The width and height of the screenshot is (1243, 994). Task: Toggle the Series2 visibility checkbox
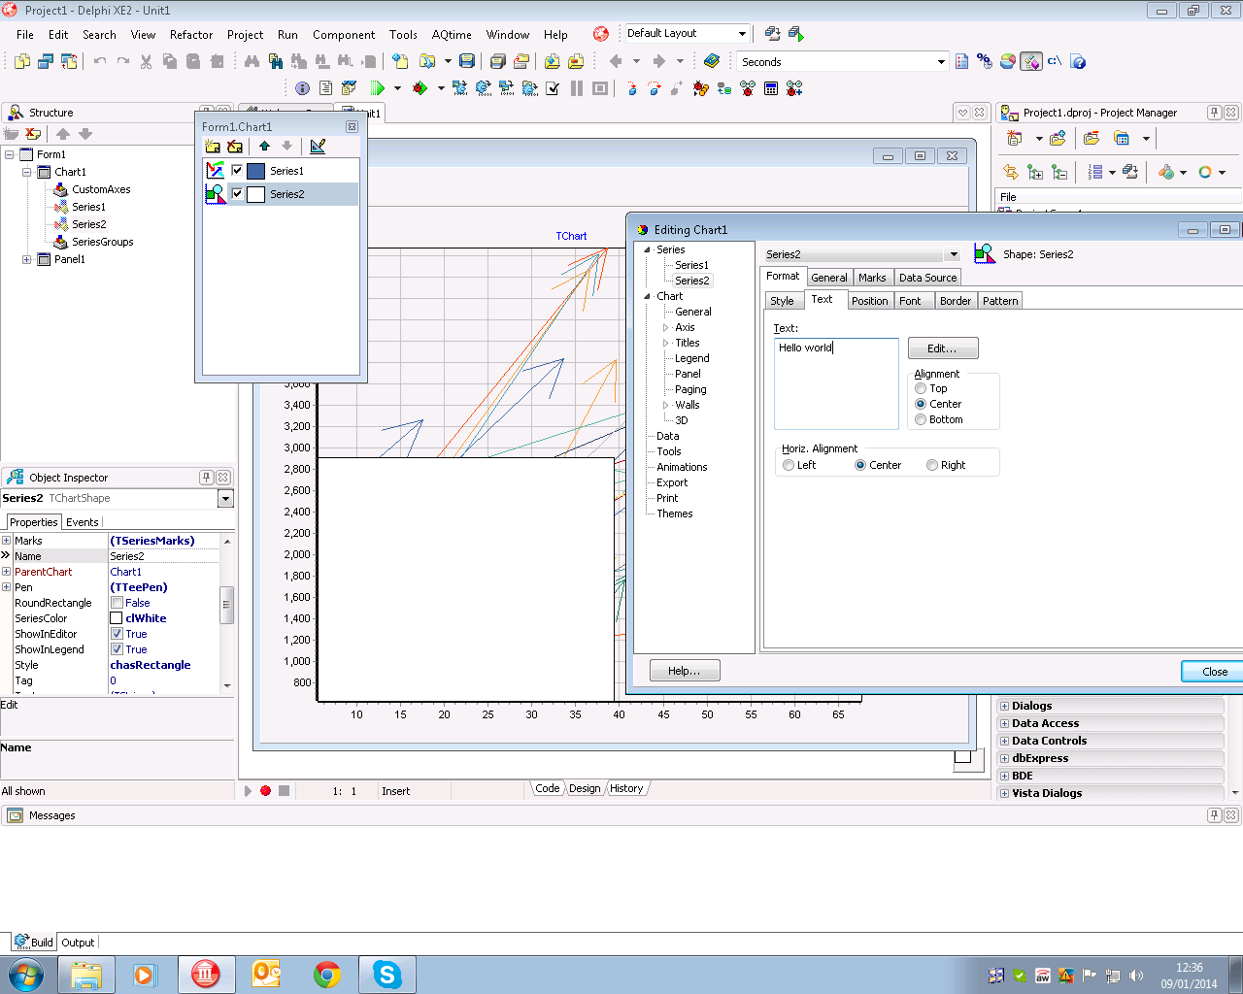pos(237,193)
